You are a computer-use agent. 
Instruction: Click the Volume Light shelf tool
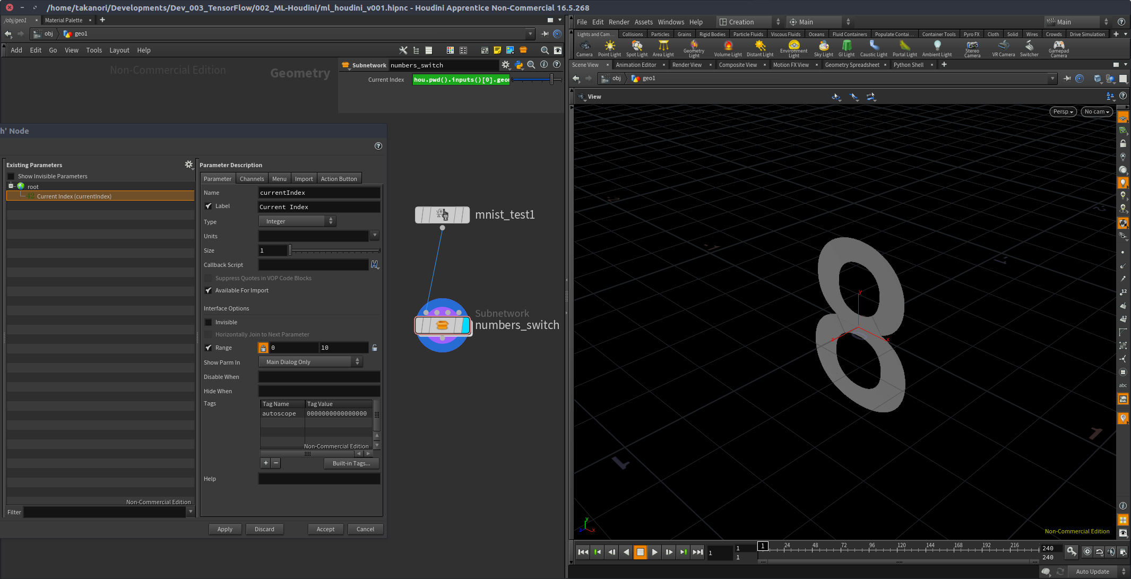[x=728, y=48]
